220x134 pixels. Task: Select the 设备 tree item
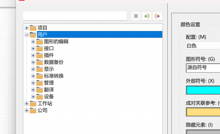(x=49, y=97)
